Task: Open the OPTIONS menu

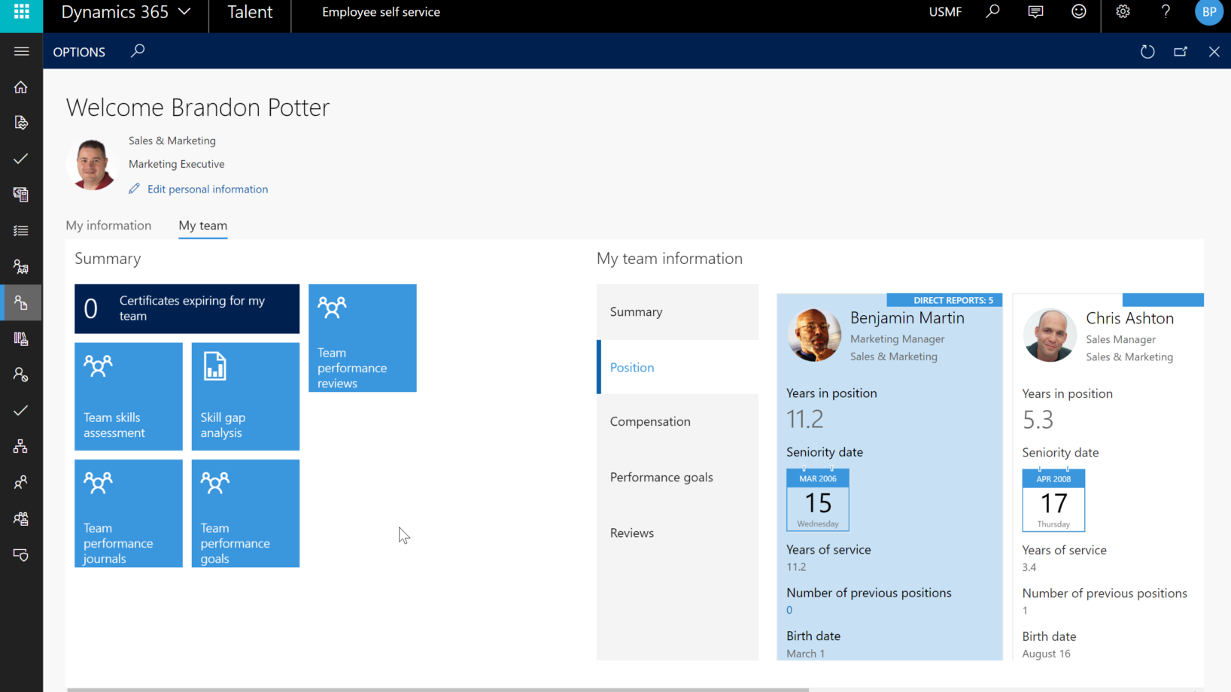Action: tap(78, 51)
